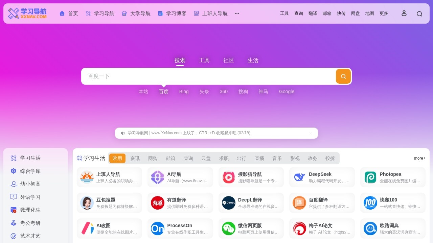This screenshot has width=433, height=243.
Task: Open the 更多 dropdown at top right
Action: pyautogui.click(x=384, y=13)
